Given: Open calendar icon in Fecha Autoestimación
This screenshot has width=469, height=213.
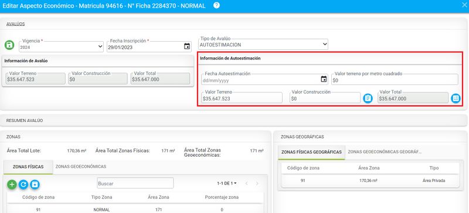Looking at the screenshot, I should (x=324, y=79).
